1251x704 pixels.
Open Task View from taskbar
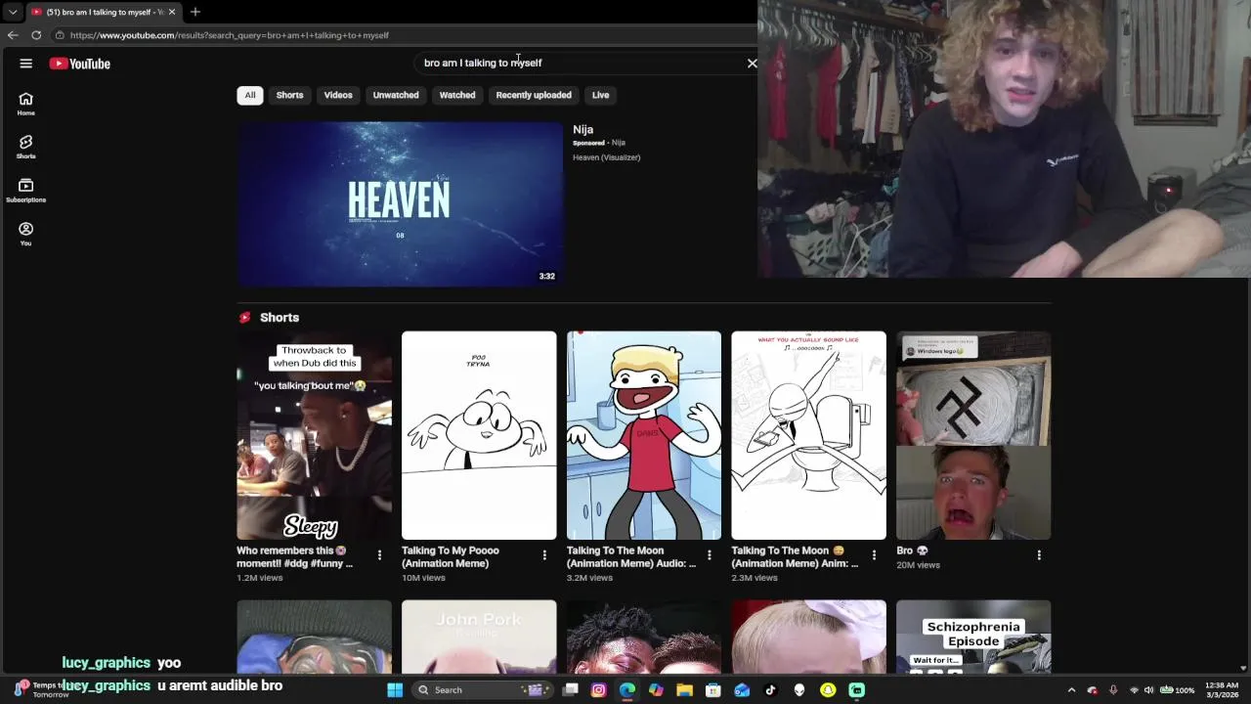[571, 690]
